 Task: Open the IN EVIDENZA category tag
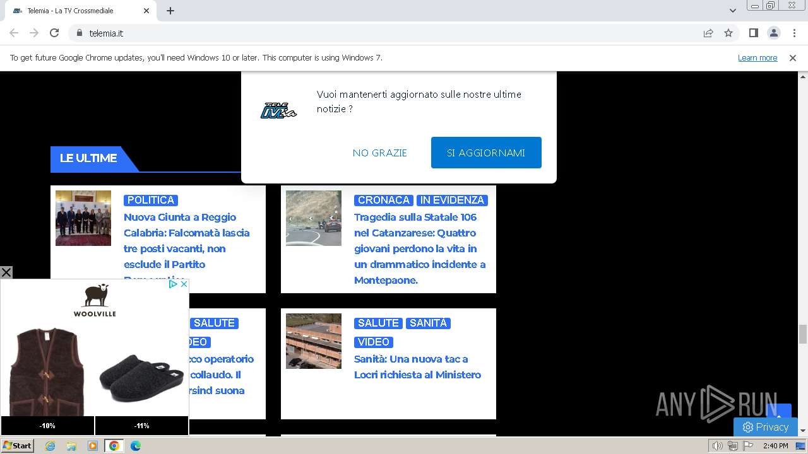452,200
